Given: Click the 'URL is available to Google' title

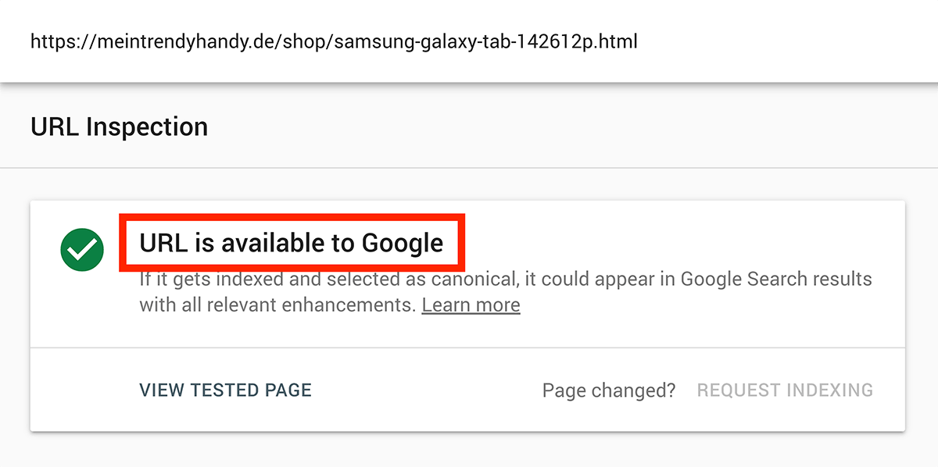Looking at the screenshot, I should click(292, 243).
